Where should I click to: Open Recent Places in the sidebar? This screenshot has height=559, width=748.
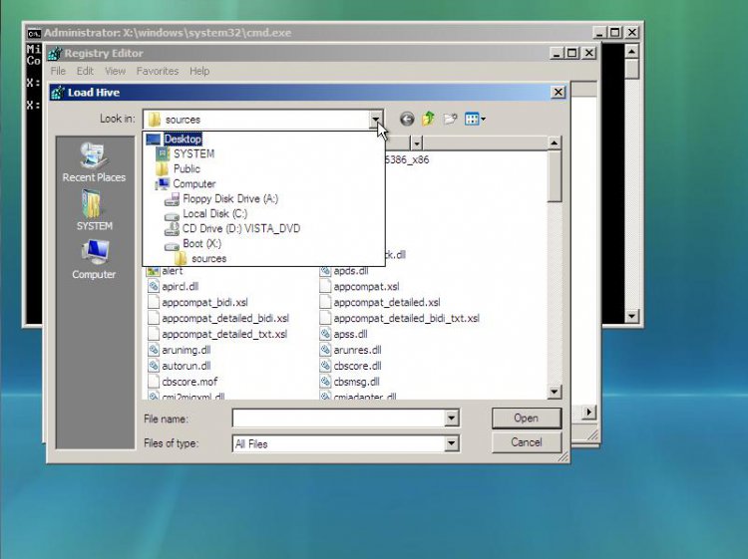click(x=94, y=162)
